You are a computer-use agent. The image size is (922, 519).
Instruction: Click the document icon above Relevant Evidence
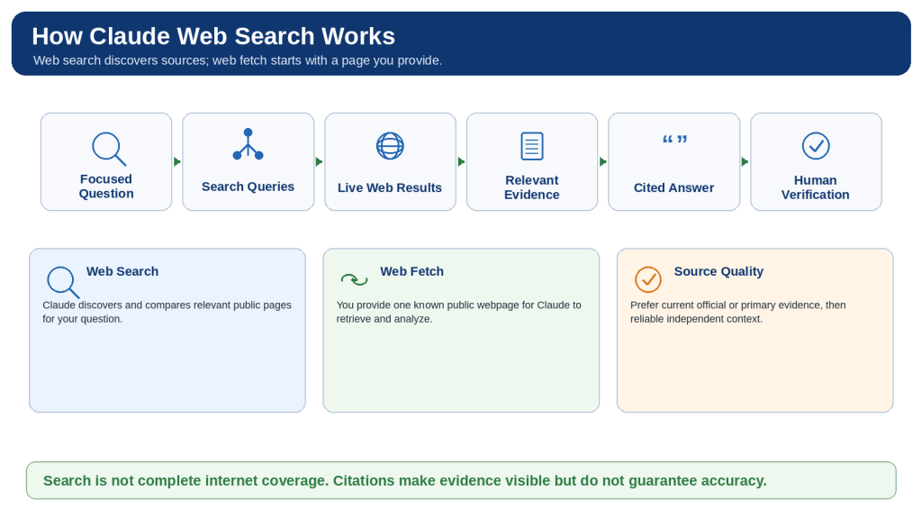532,146
